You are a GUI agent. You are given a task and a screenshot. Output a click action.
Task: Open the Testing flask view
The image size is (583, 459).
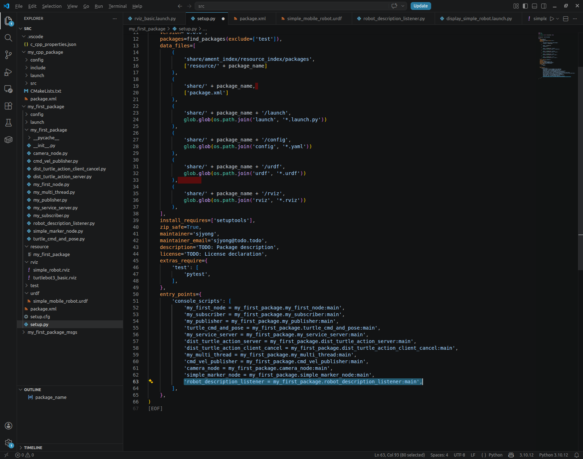(8, 123)
